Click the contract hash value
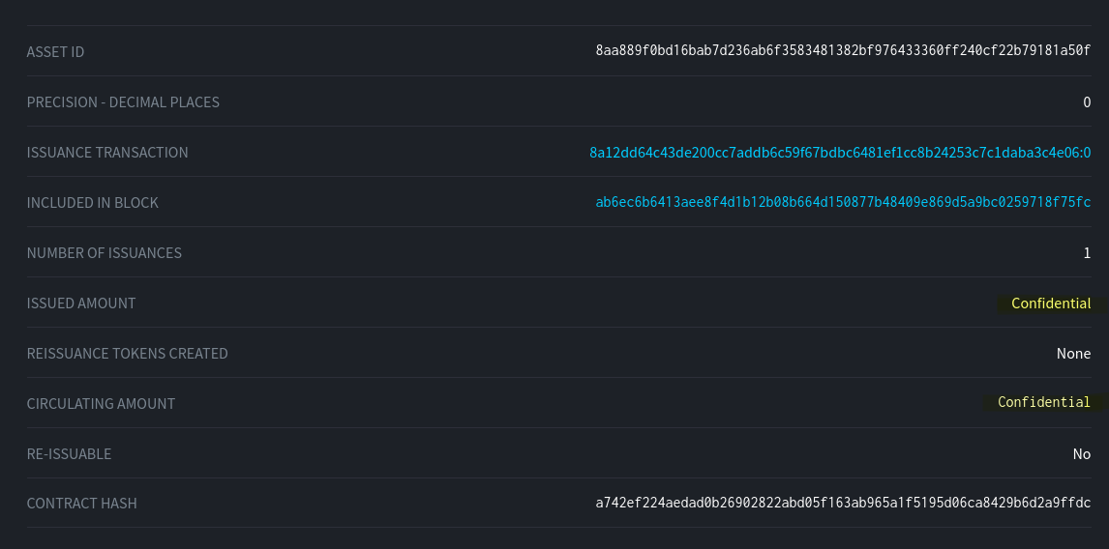 843,504
